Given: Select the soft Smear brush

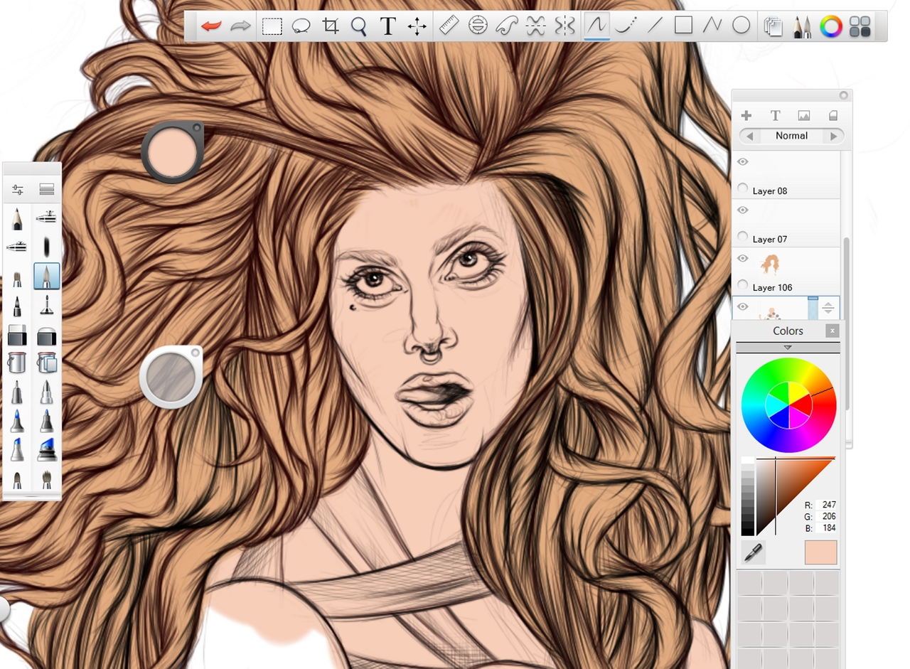Looking at the screenshot, I should [x=47, y=246].
